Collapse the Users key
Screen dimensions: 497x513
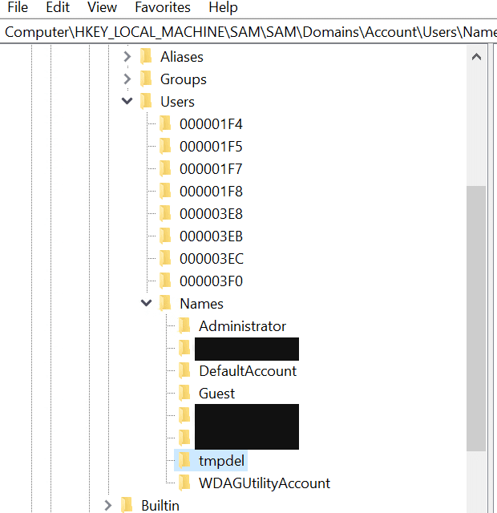click(x=127, y=101)
